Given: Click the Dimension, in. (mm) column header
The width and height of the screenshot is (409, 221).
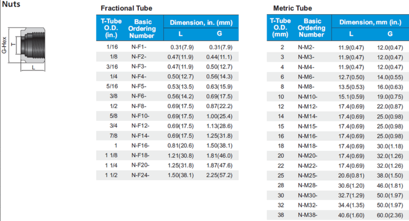Looking at the screenshot, I should coord(201,23).
